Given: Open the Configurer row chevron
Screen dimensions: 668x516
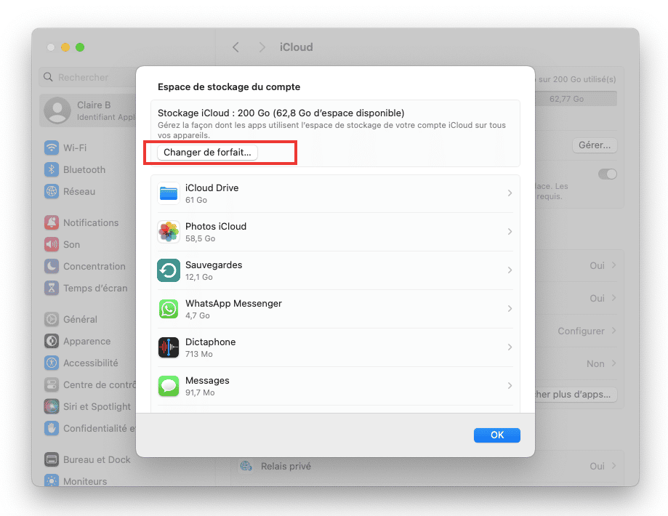Looking at the screenshot, I should pyautogui.click(x=614, y=330).
